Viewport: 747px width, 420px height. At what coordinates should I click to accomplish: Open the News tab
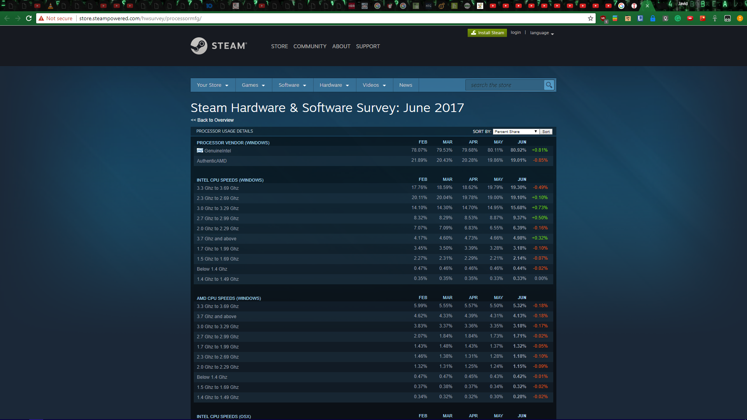(406, 85)
